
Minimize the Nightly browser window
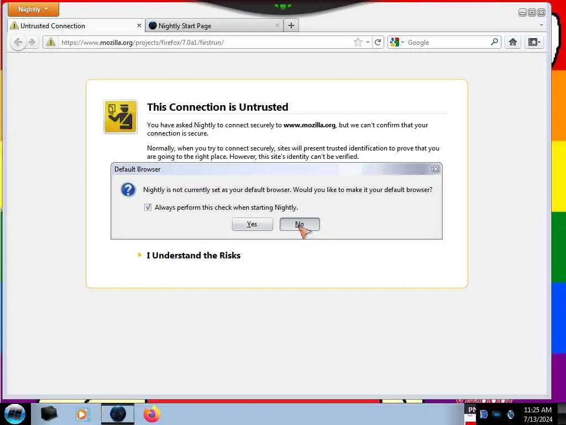[522, 13]
